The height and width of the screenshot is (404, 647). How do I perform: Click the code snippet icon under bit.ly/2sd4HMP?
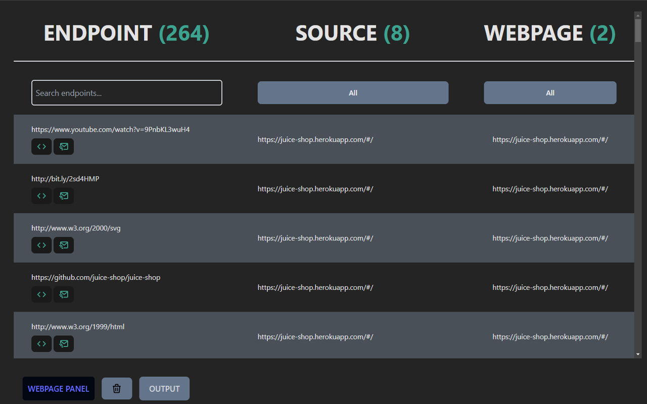(x=41, y=195)
